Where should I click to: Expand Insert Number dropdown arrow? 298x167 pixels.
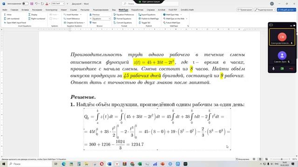81,14
